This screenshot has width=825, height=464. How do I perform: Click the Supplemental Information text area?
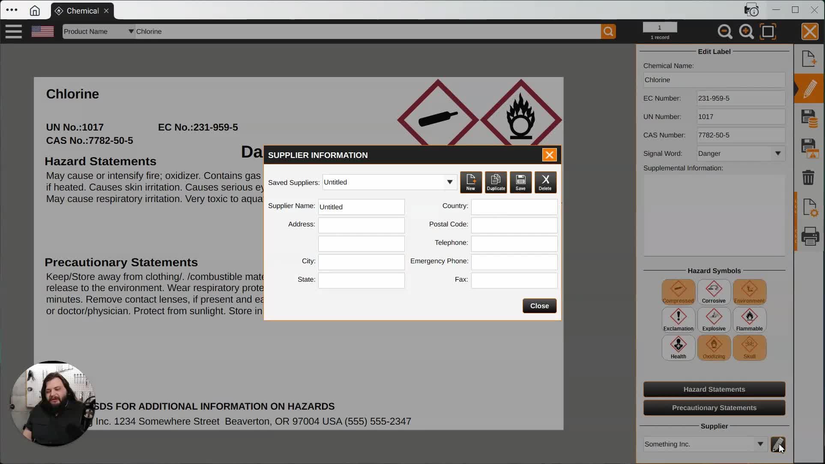point(714,215)
